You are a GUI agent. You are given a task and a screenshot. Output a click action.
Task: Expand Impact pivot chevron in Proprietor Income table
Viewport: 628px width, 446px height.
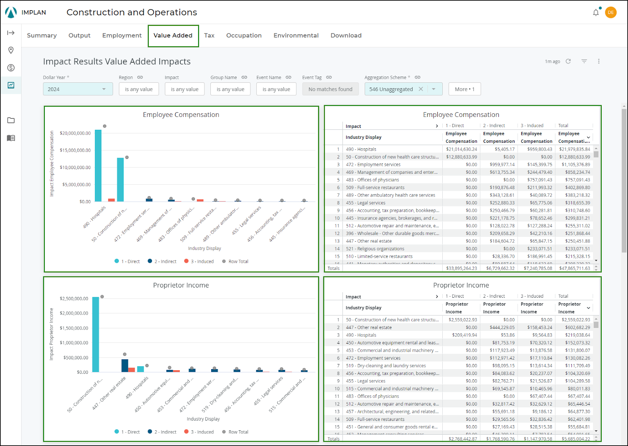437,297
